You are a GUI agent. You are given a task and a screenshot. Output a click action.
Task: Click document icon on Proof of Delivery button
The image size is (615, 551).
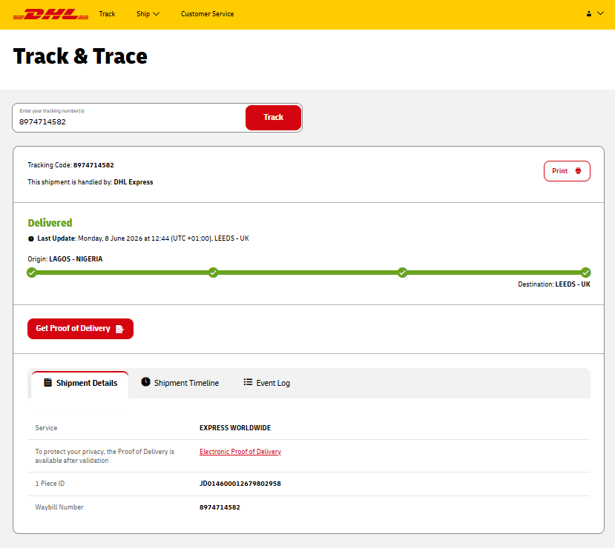[120, 329]
